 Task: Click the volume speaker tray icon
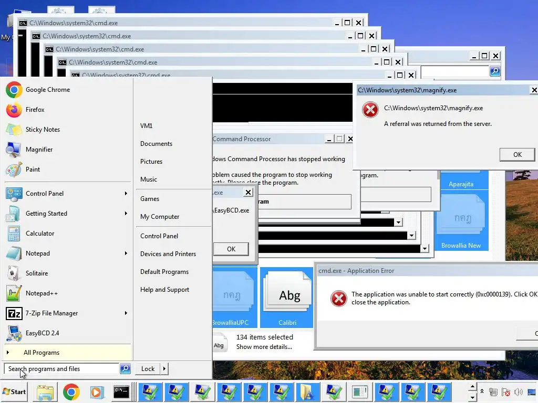518,392
